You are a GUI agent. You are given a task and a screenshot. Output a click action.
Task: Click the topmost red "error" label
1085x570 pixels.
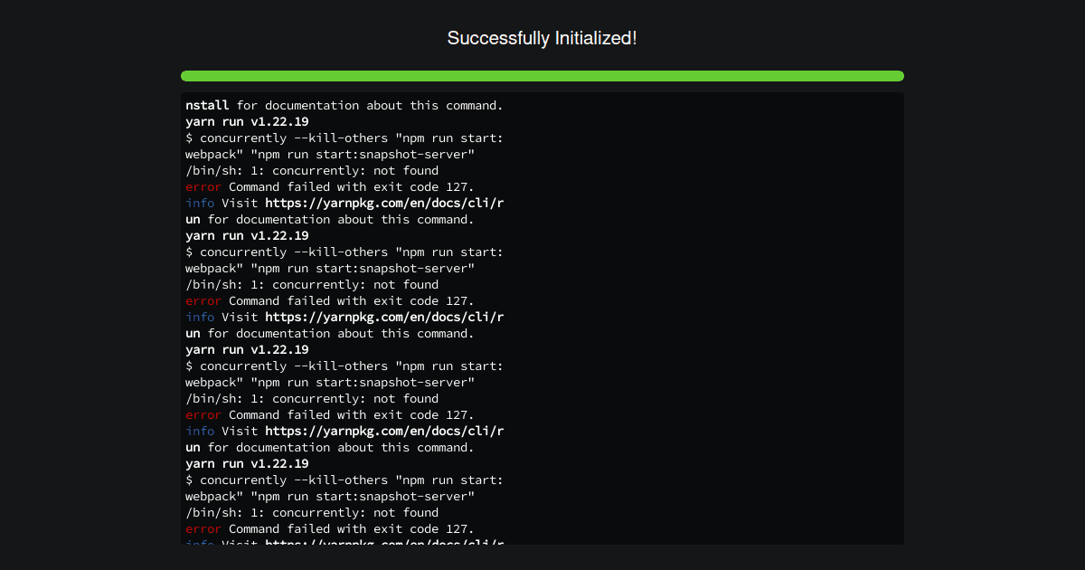[203, 187]
